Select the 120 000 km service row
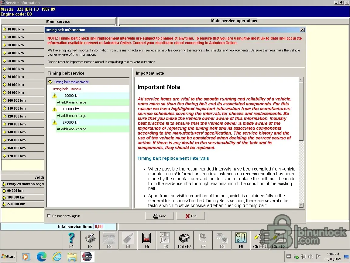 point(23,116)
